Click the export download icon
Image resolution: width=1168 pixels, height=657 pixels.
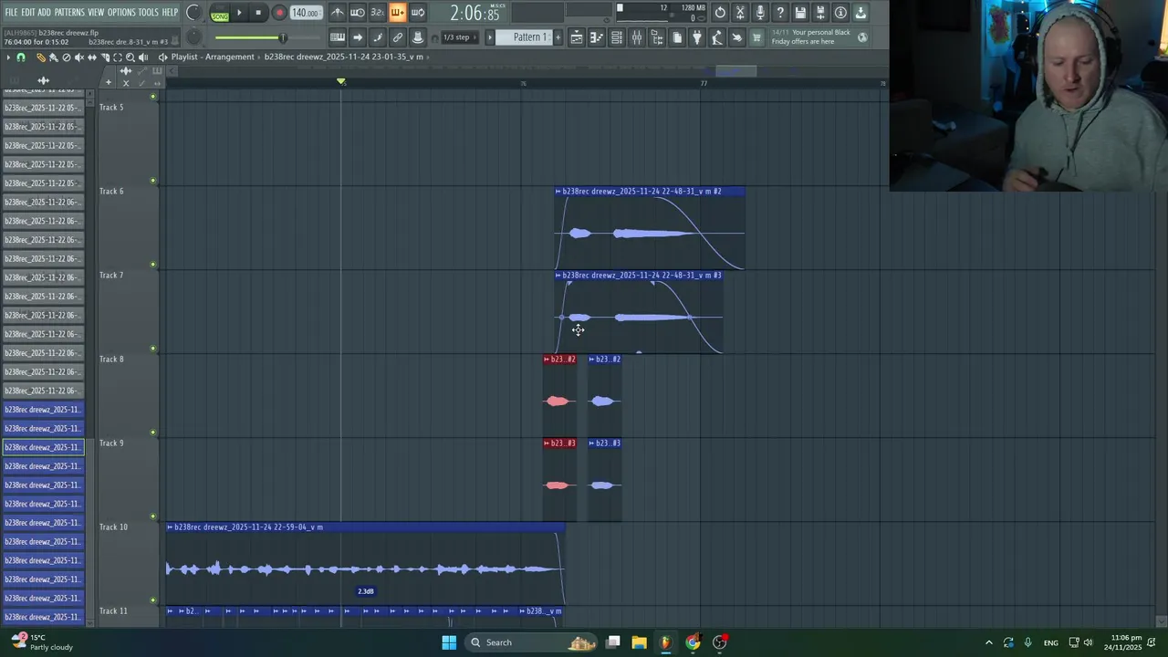[860, 12]
